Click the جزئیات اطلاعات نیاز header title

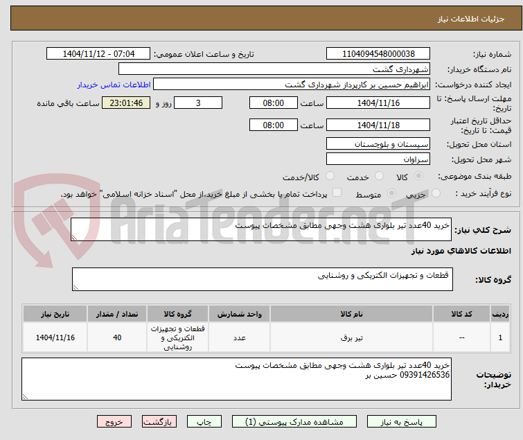[471, 19]
